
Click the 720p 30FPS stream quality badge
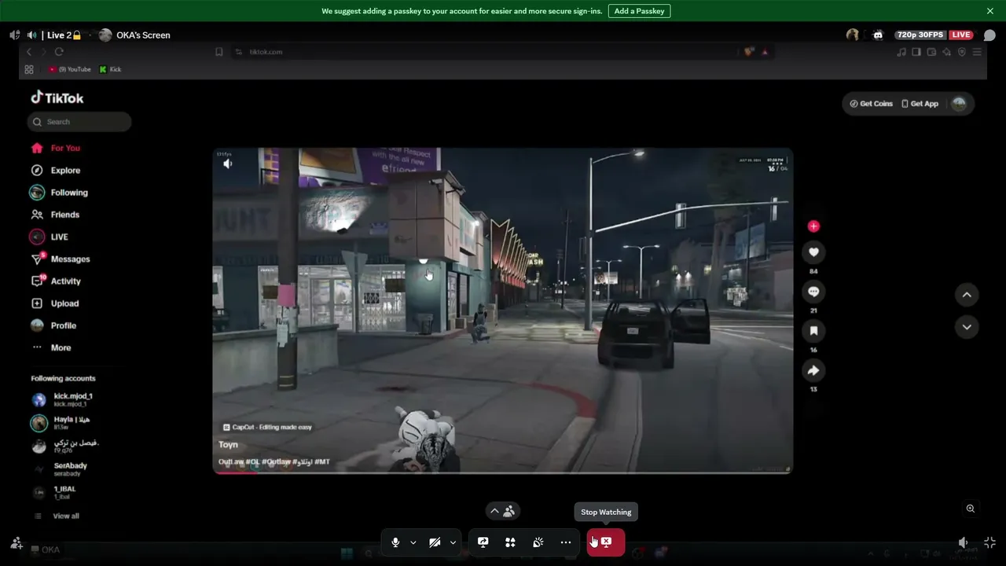point(921,35)
